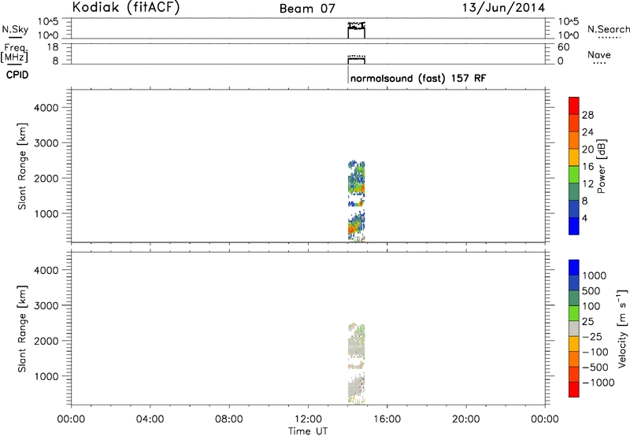630x436 pixels.
Task: Click light green Power colorbar segment between 12 and 16
Action: point(574,175)
